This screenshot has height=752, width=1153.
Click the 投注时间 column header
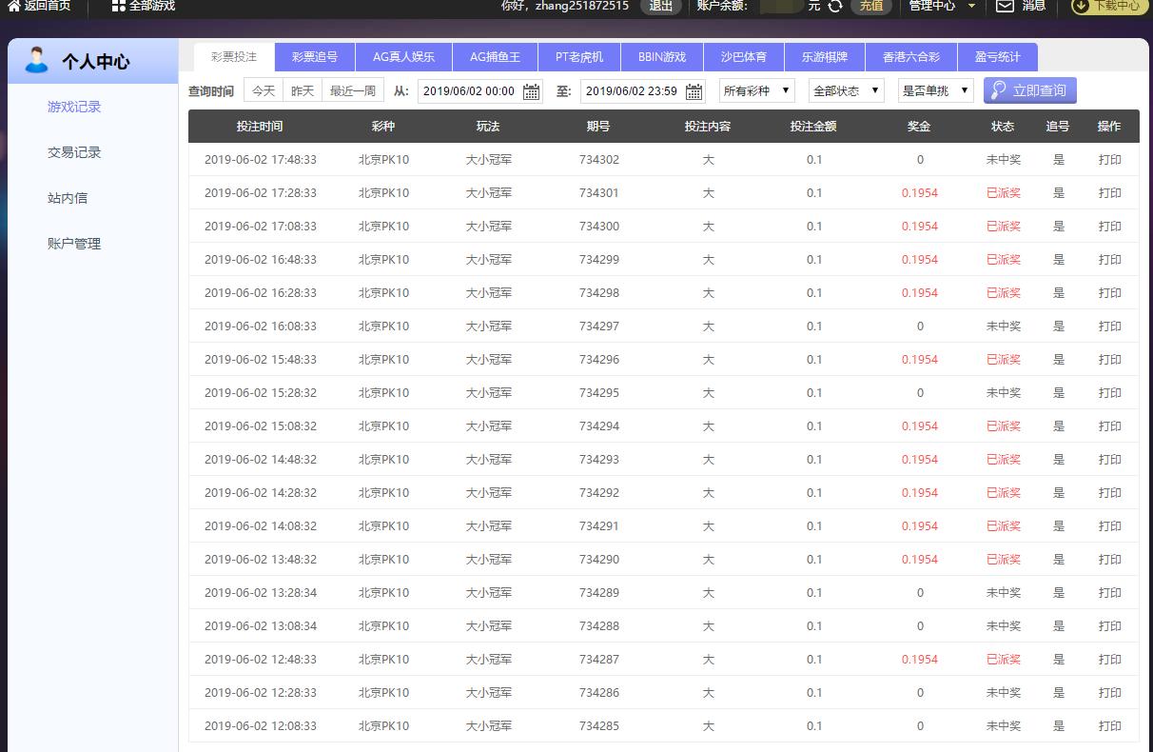coord(260,127)
